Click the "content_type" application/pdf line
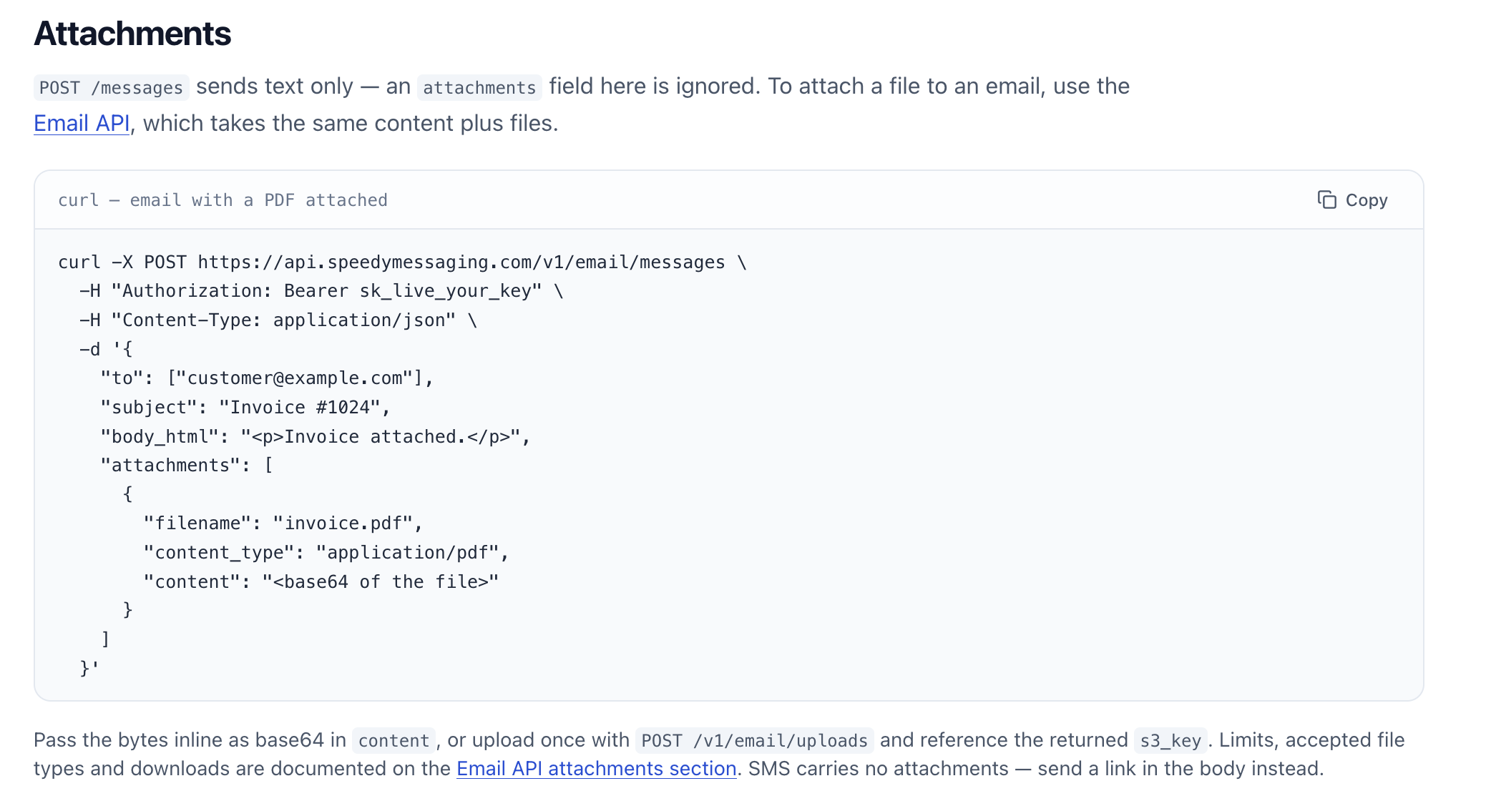Screen dimensions: 1491x801 326,553
